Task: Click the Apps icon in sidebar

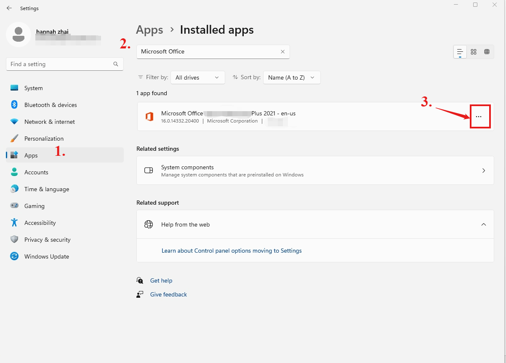Action: pyautogui.click(x=14, y=155)
